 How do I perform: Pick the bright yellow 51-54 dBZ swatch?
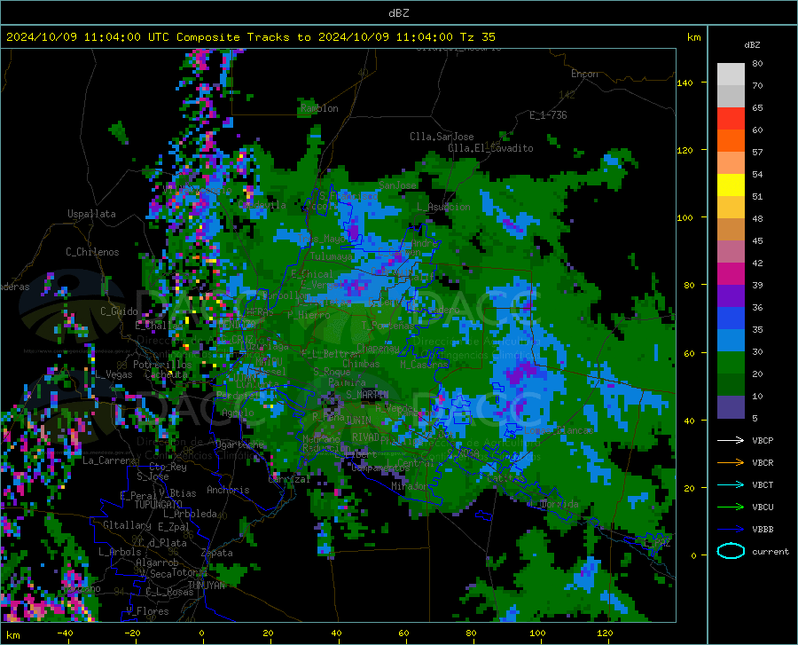point(731,185)
